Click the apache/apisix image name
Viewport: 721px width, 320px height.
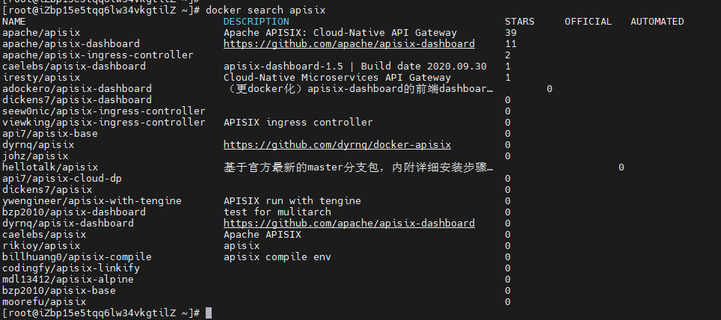(x=41, y=33)
